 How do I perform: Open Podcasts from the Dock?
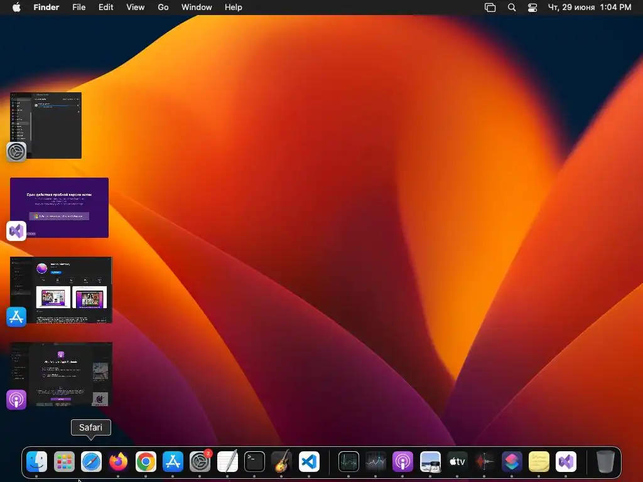403,462
